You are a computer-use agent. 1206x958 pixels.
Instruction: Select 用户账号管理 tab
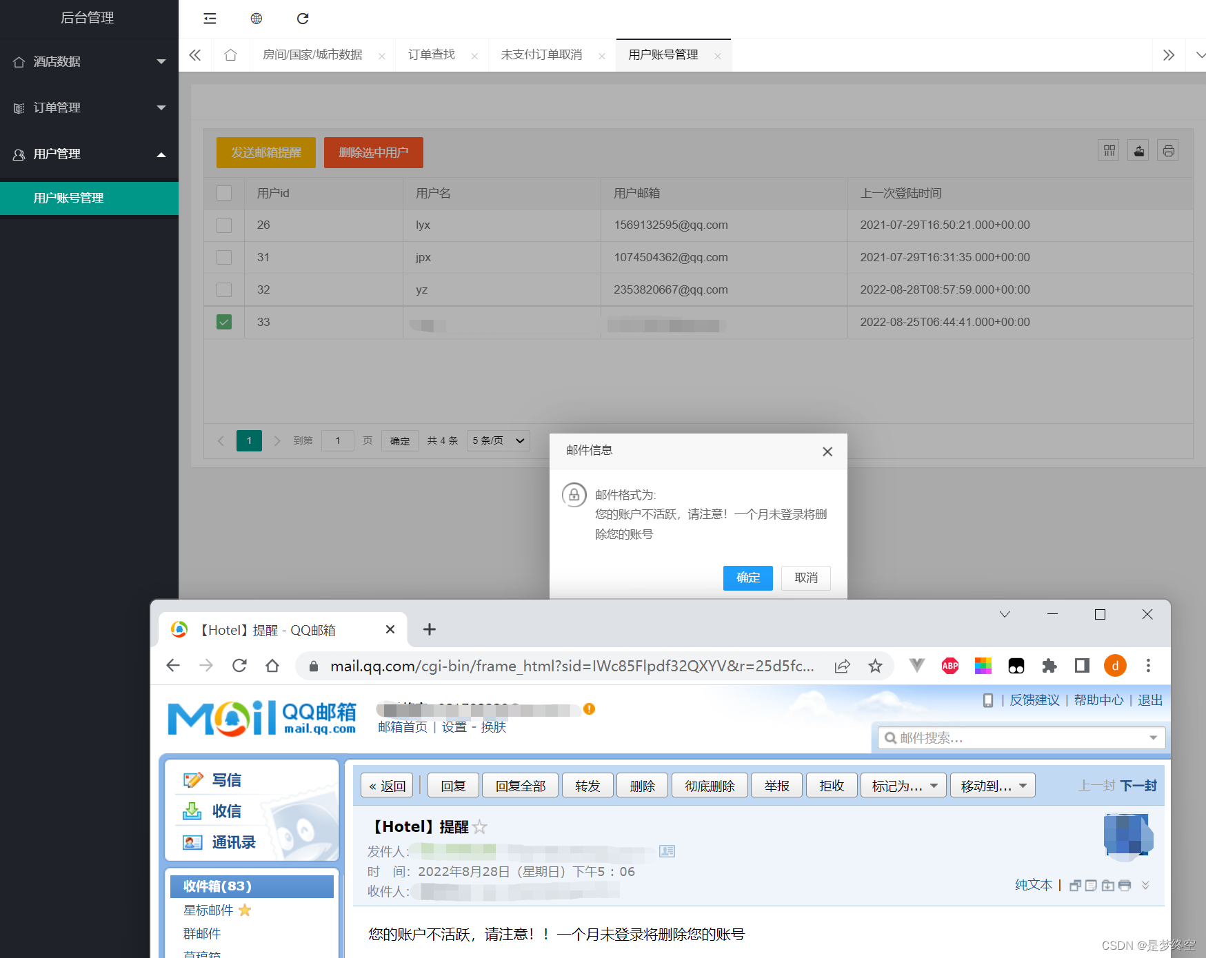pyautogui.click(x=663, y=54)
